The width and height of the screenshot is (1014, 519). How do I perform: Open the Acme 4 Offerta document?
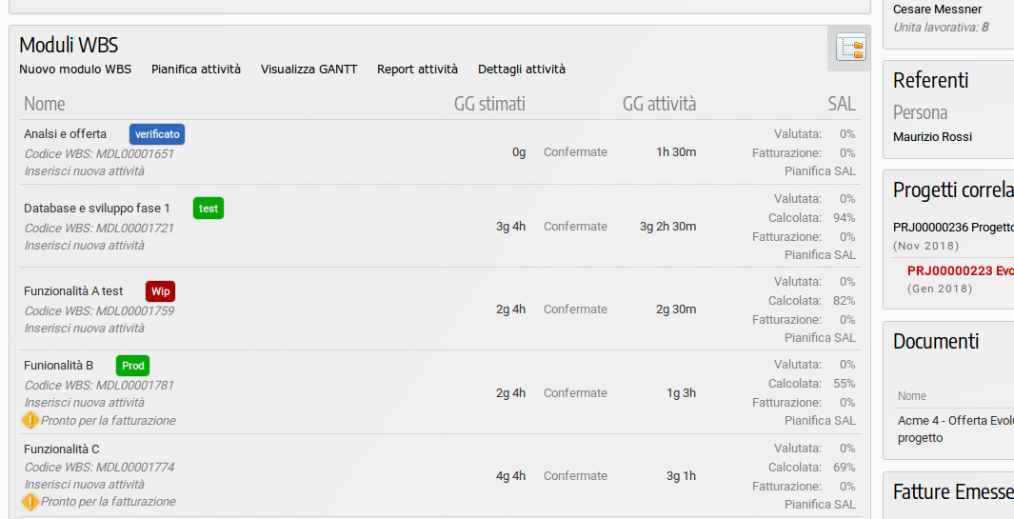coord(956,429)
